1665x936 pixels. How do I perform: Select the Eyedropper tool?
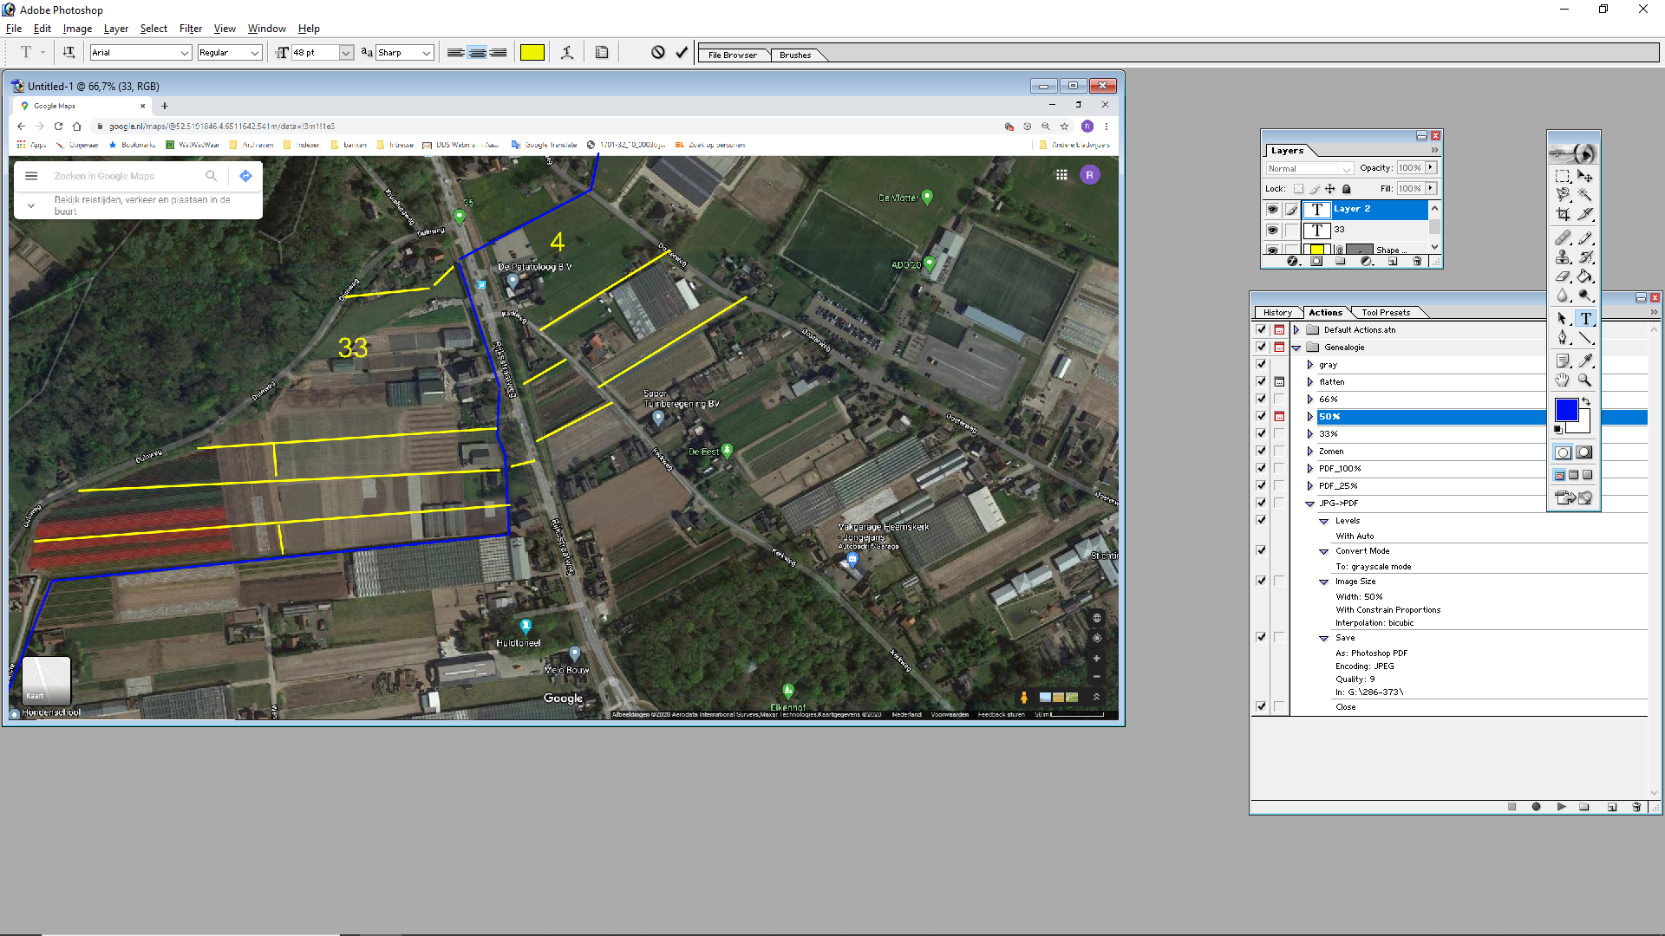[1585, 361]
